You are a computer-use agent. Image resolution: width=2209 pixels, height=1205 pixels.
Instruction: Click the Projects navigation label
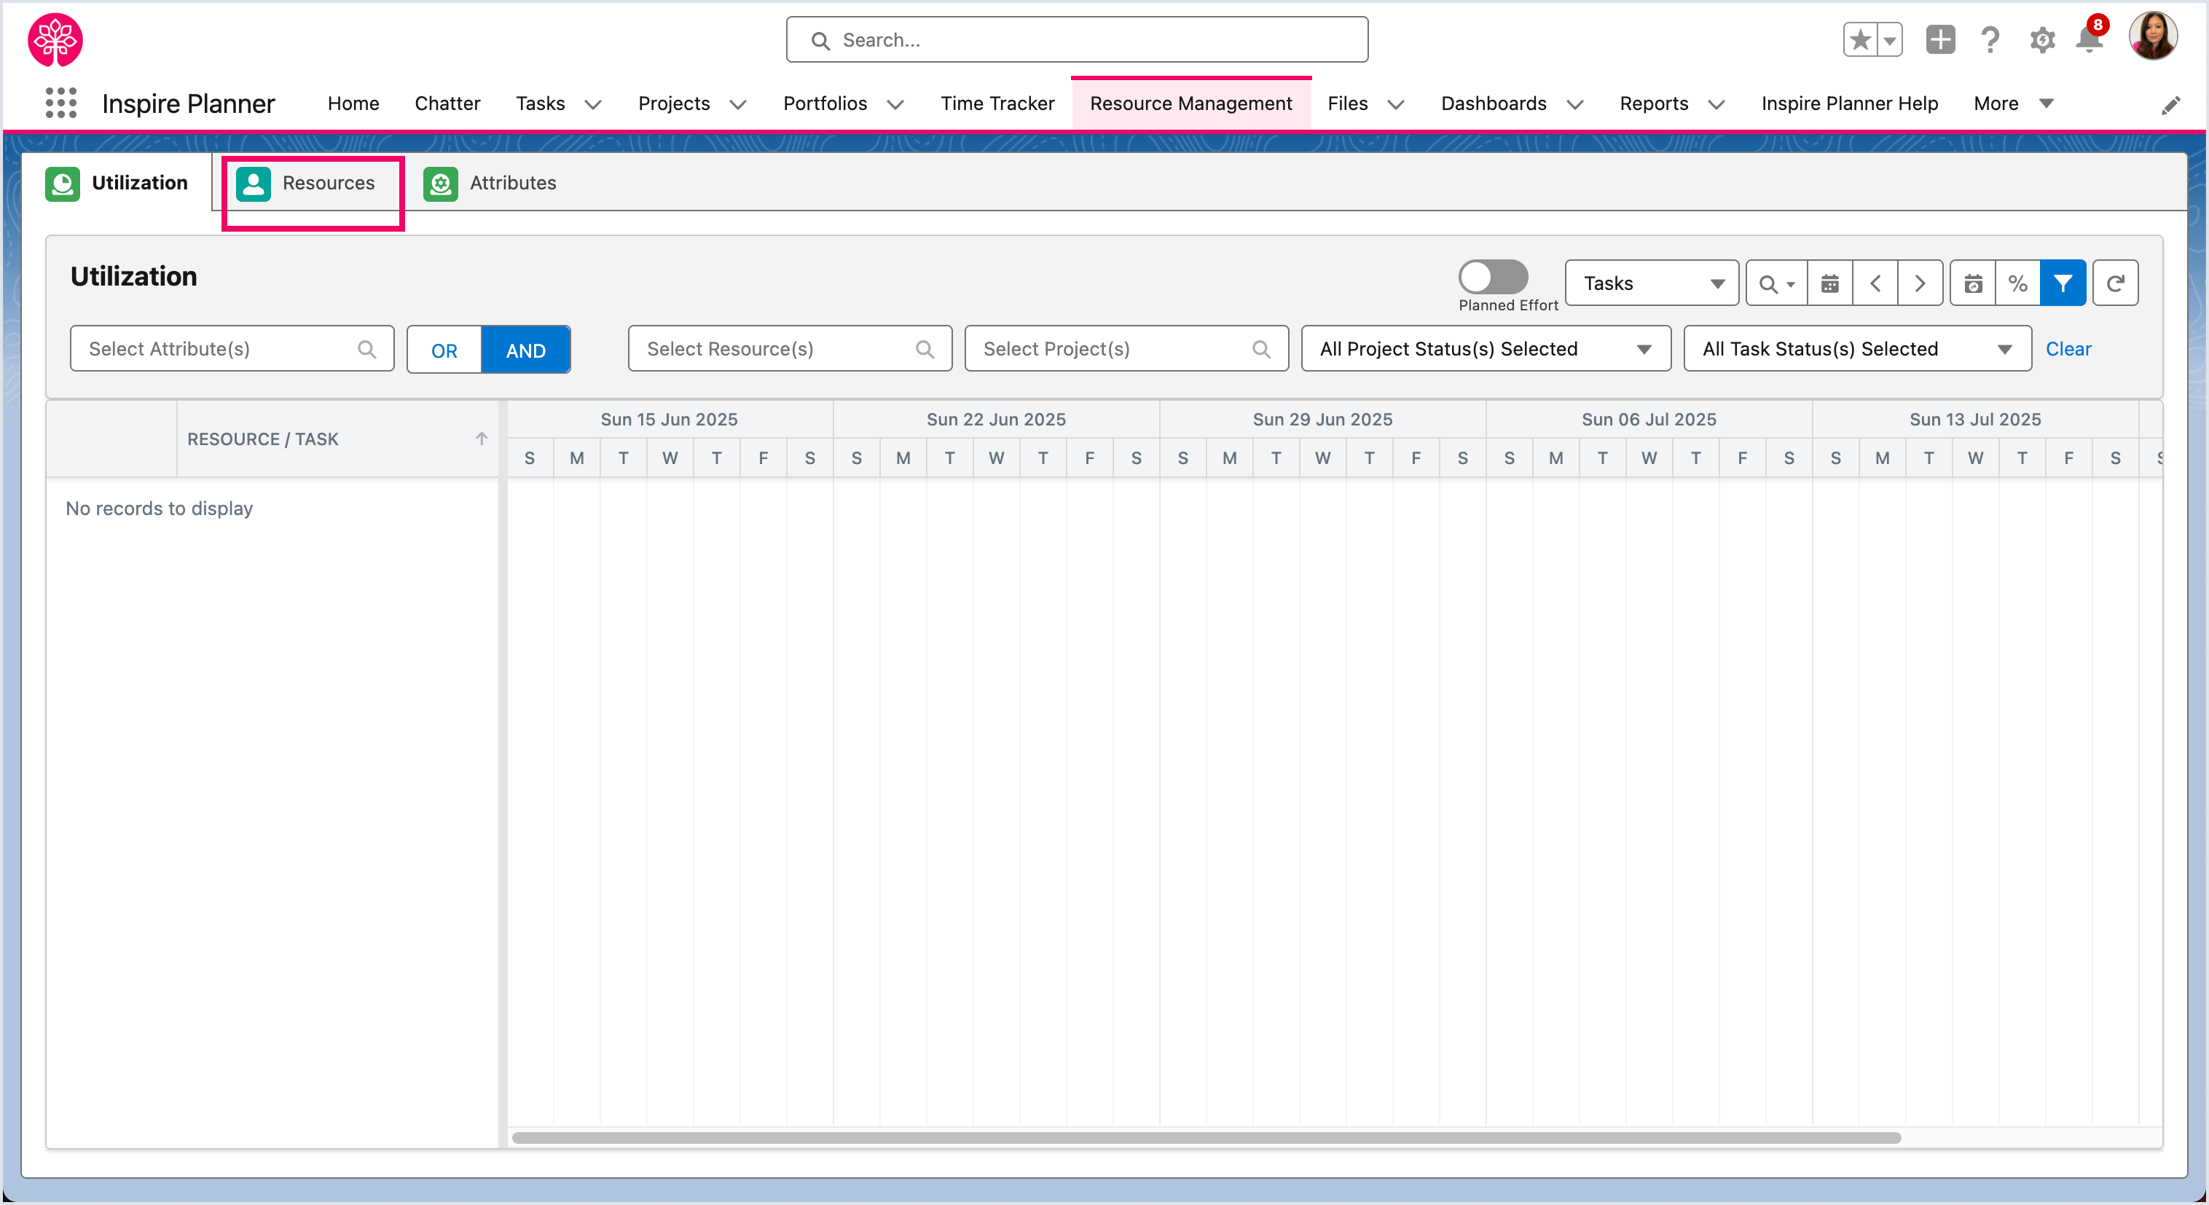[674, 103]
